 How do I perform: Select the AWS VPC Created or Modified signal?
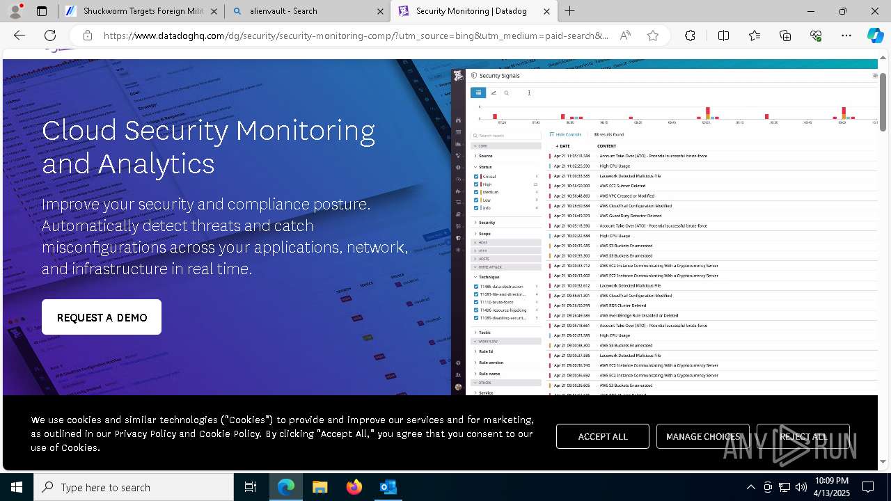713,196
